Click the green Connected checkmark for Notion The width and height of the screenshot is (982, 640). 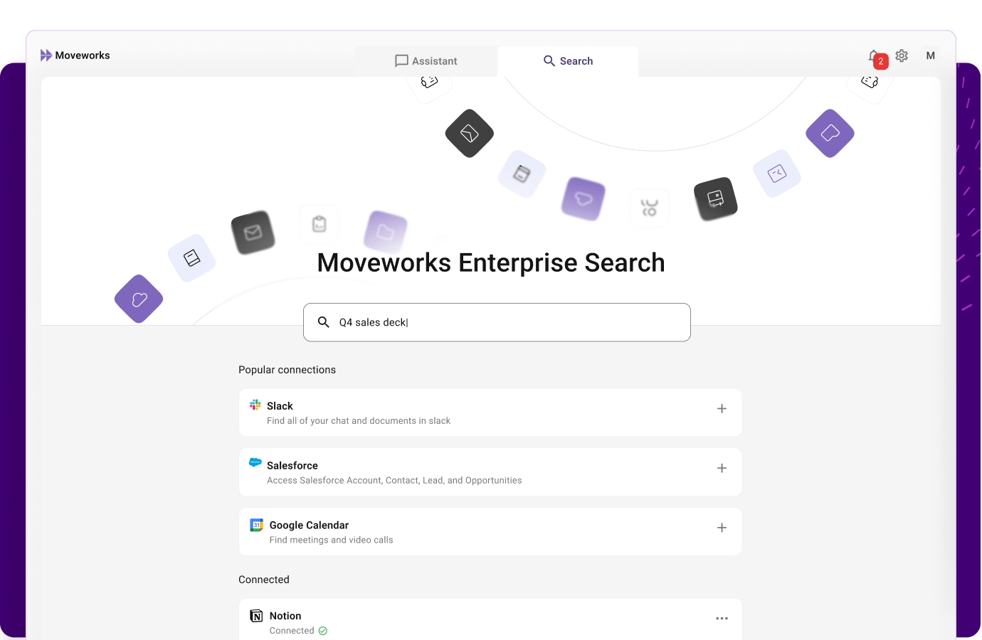tap(323, 630)
